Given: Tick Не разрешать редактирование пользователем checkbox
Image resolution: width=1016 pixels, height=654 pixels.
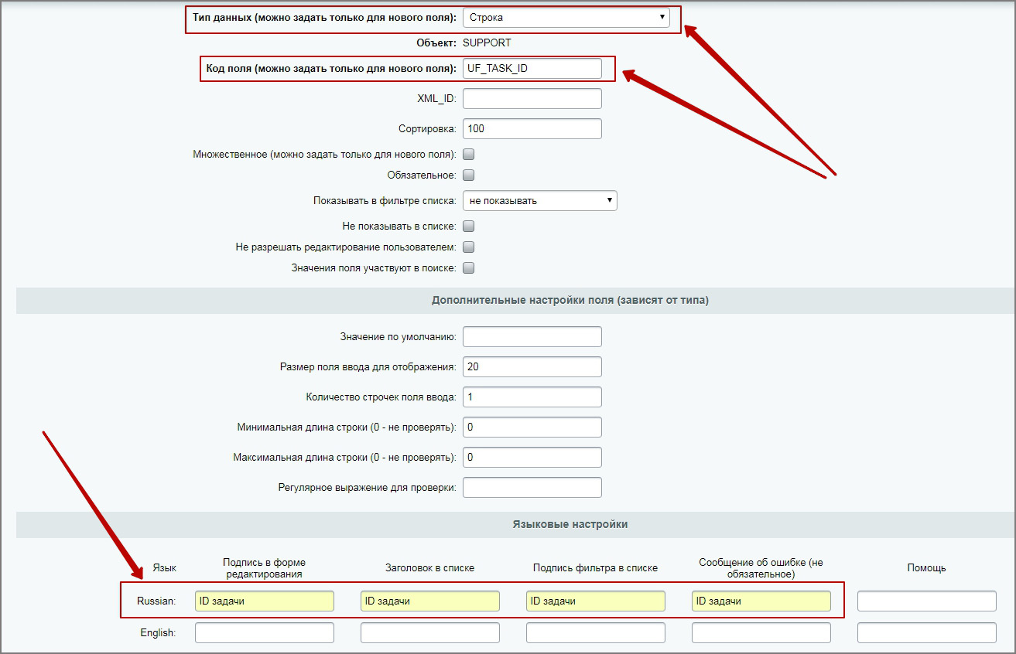Looking at the screenshot, I should [x=468, y=247].
